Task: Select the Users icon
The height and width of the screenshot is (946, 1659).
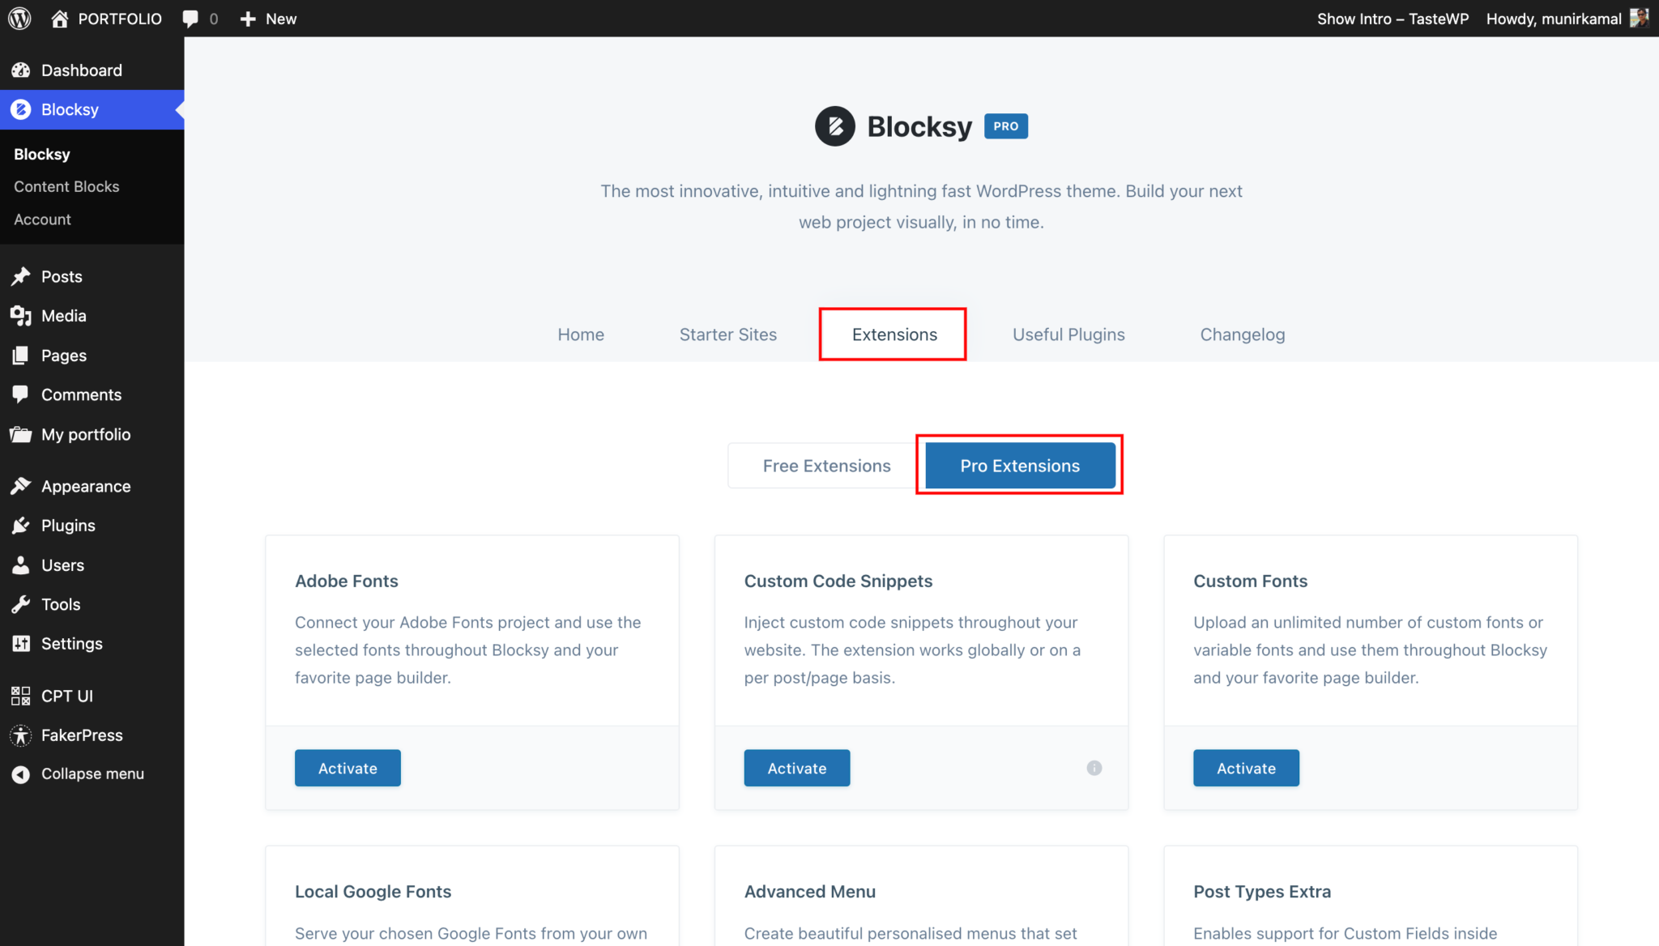Action: coord(20,565)
